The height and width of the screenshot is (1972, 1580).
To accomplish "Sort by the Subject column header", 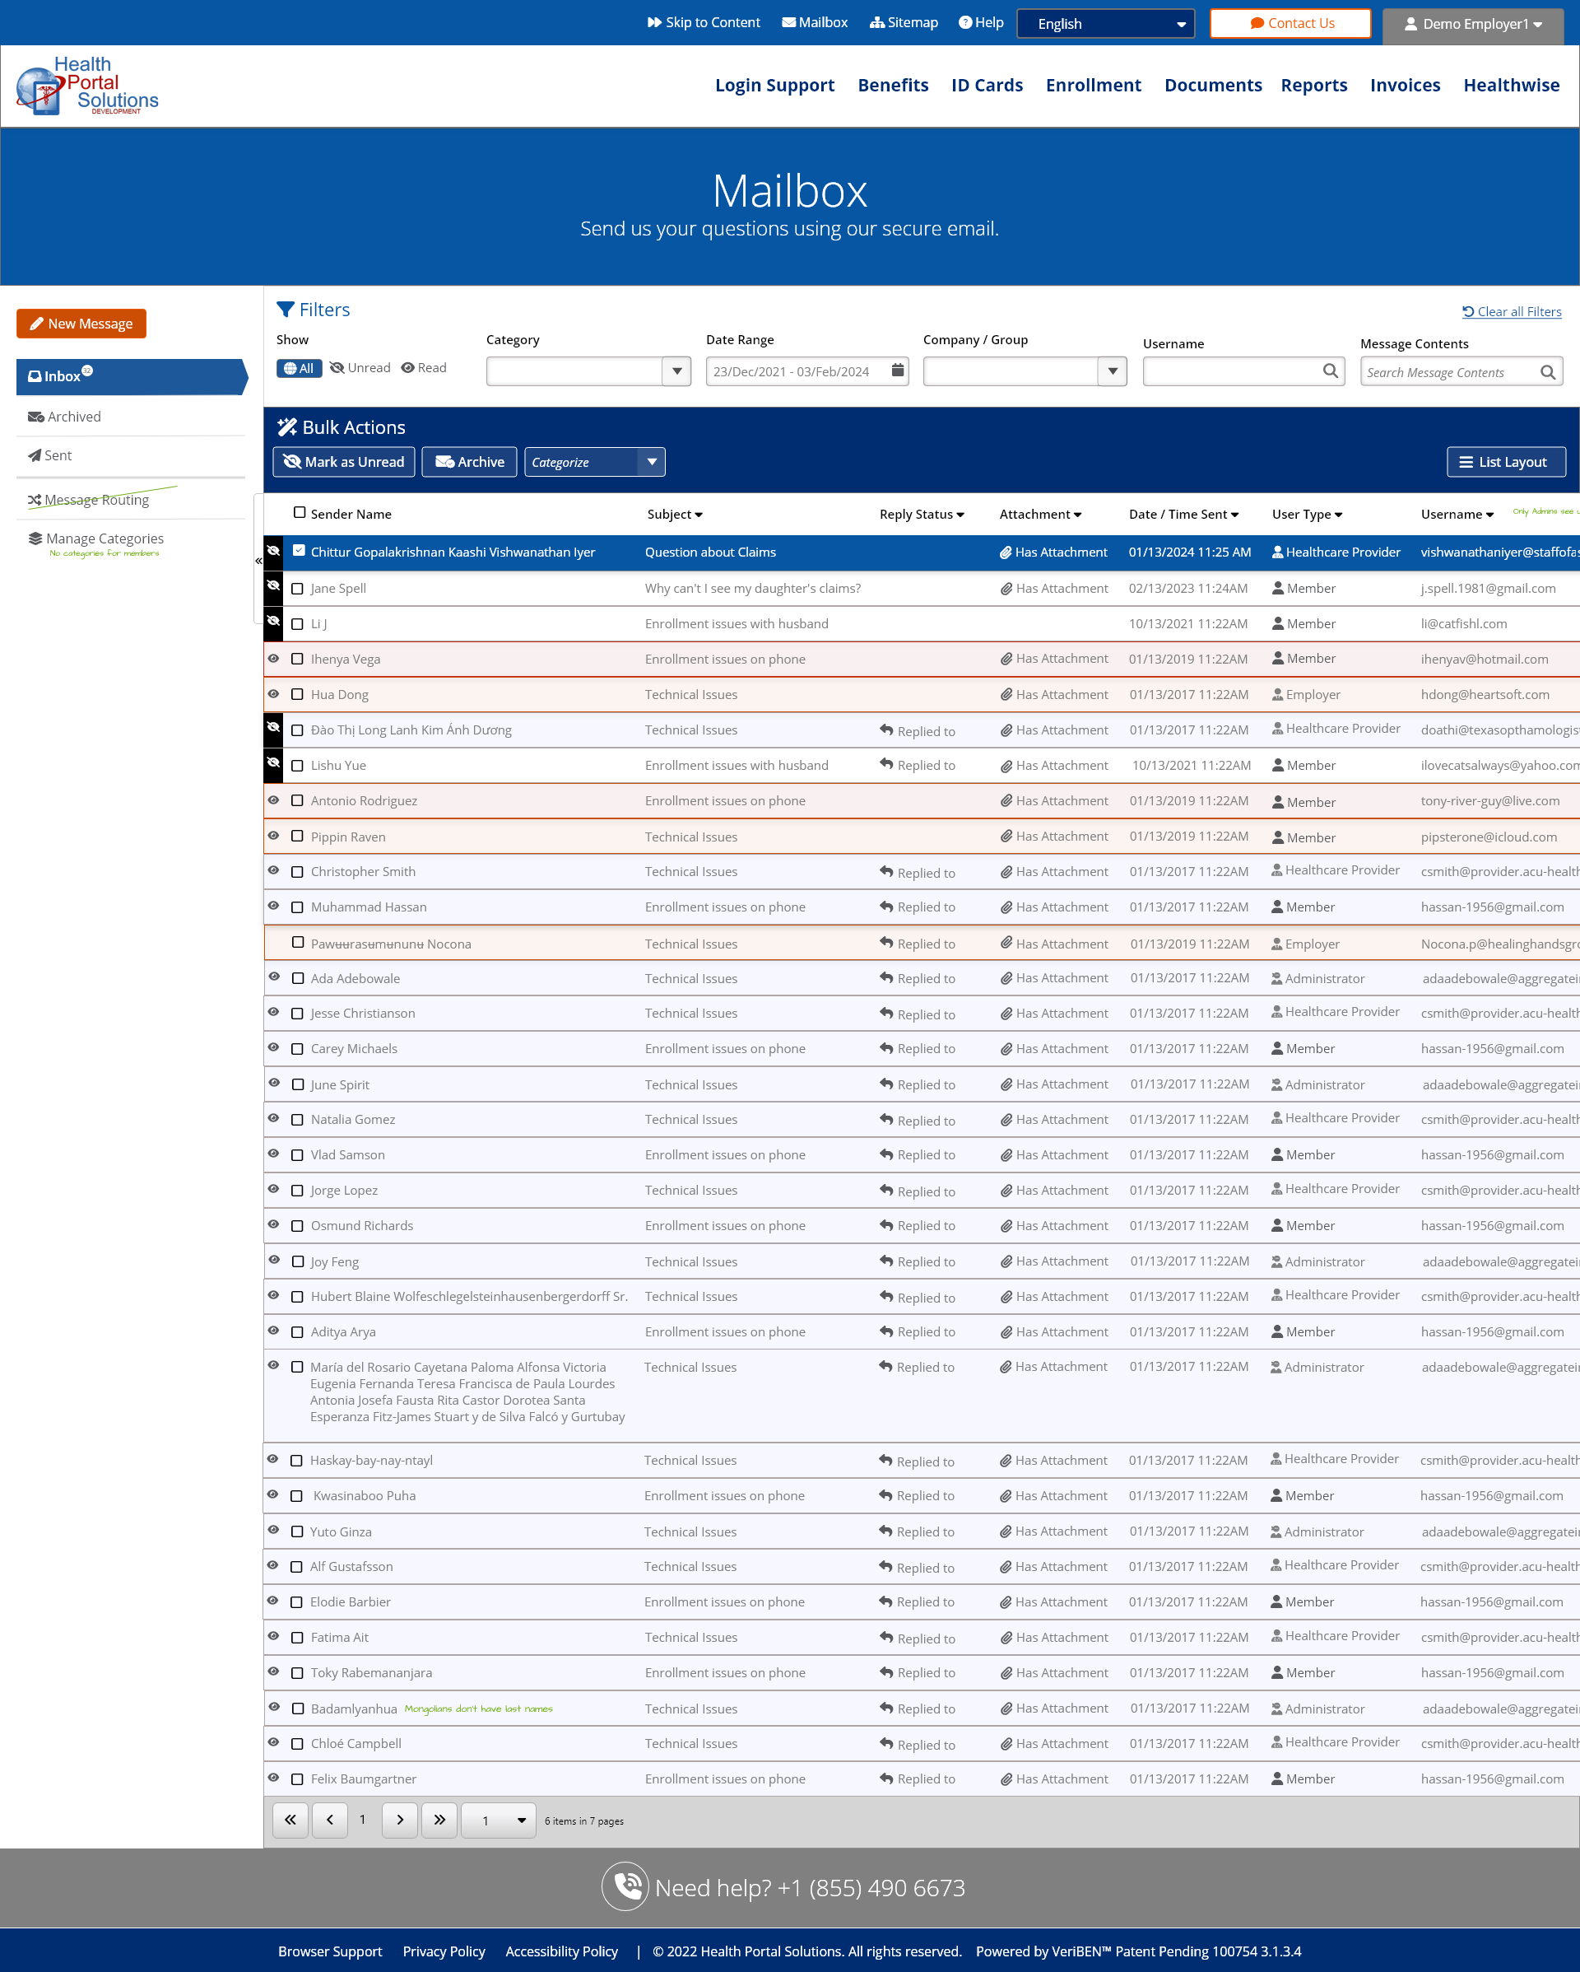I will (675, 514).
